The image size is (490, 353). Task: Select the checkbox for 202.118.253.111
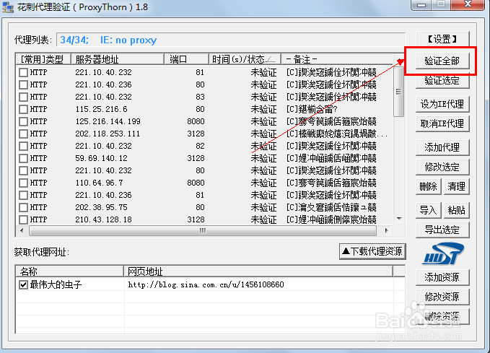23,134
